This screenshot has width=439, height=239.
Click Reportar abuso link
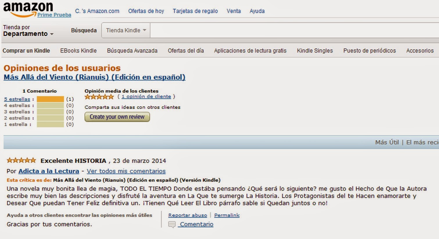click(188, 215)
